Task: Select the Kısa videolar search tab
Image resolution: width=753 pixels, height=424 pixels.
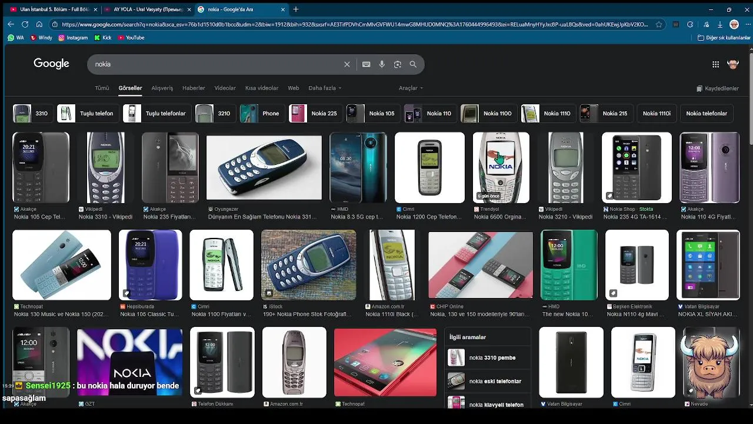Action: point(262,88)
